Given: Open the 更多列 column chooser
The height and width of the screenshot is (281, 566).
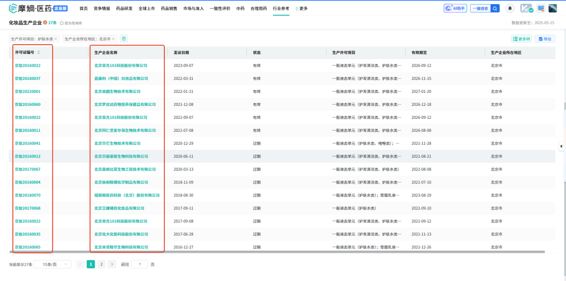Looking at the screenshot, I should click(521, 39).
